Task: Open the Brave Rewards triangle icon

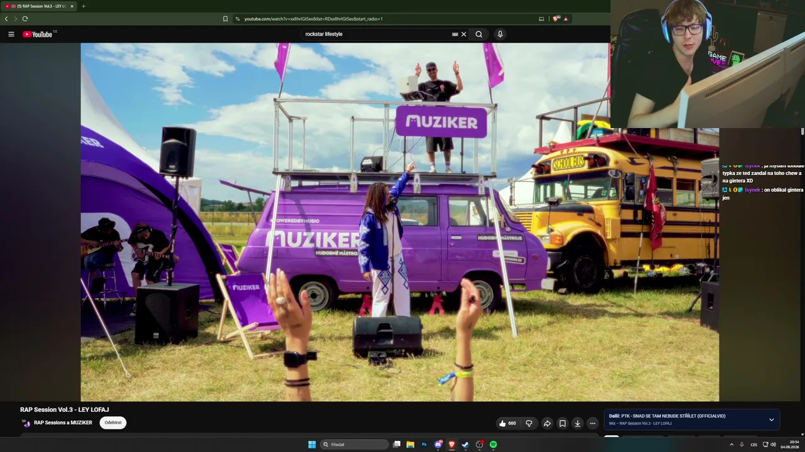Action: pos(565,19)
